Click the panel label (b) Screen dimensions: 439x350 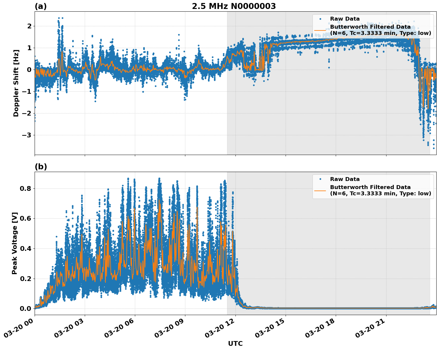point(40,166)
